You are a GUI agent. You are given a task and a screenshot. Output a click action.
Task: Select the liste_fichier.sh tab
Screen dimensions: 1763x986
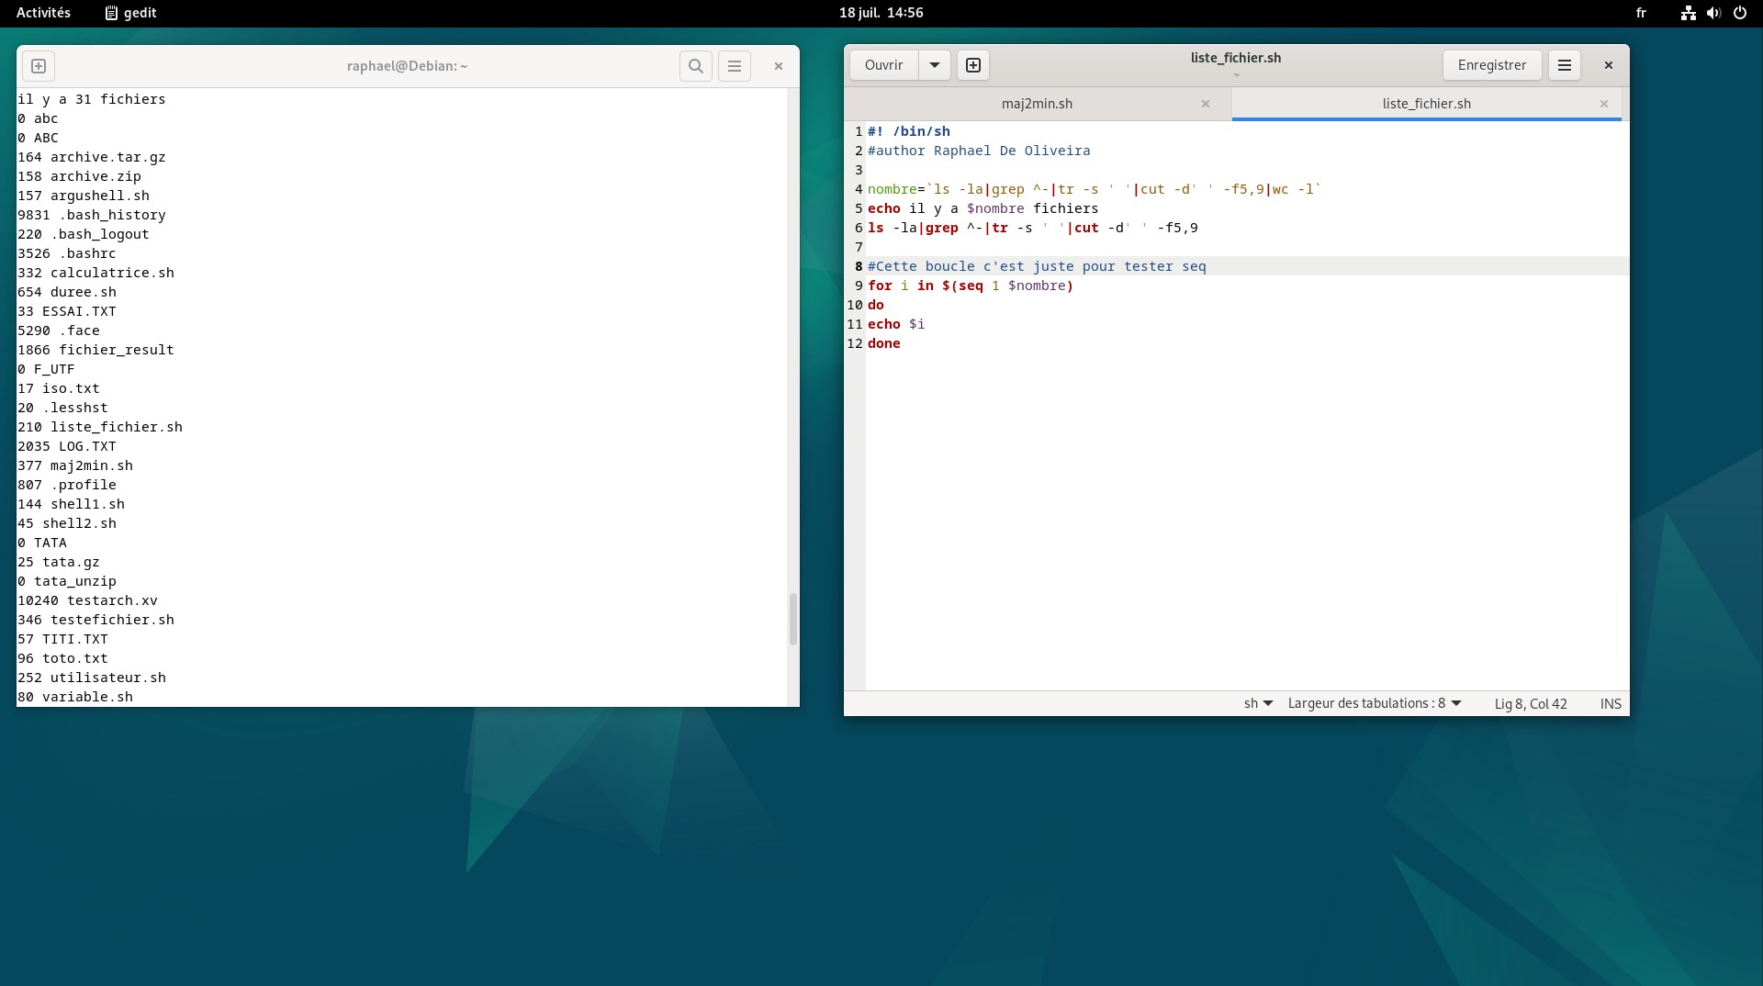point(1426,104)
